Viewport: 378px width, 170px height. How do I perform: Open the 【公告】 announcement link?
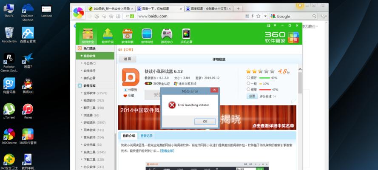click(x=128, y=50)
